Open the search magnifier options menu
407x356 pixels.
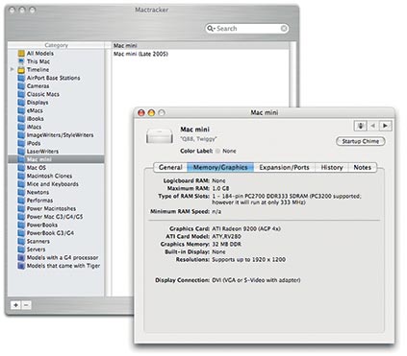tap(211, 29)
